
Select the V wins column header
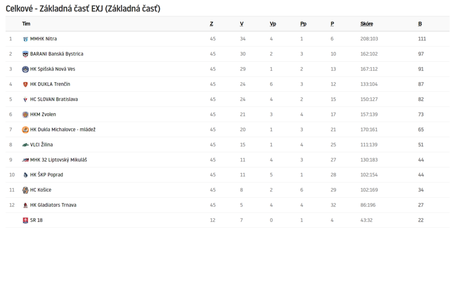click(x=242, y=24)
